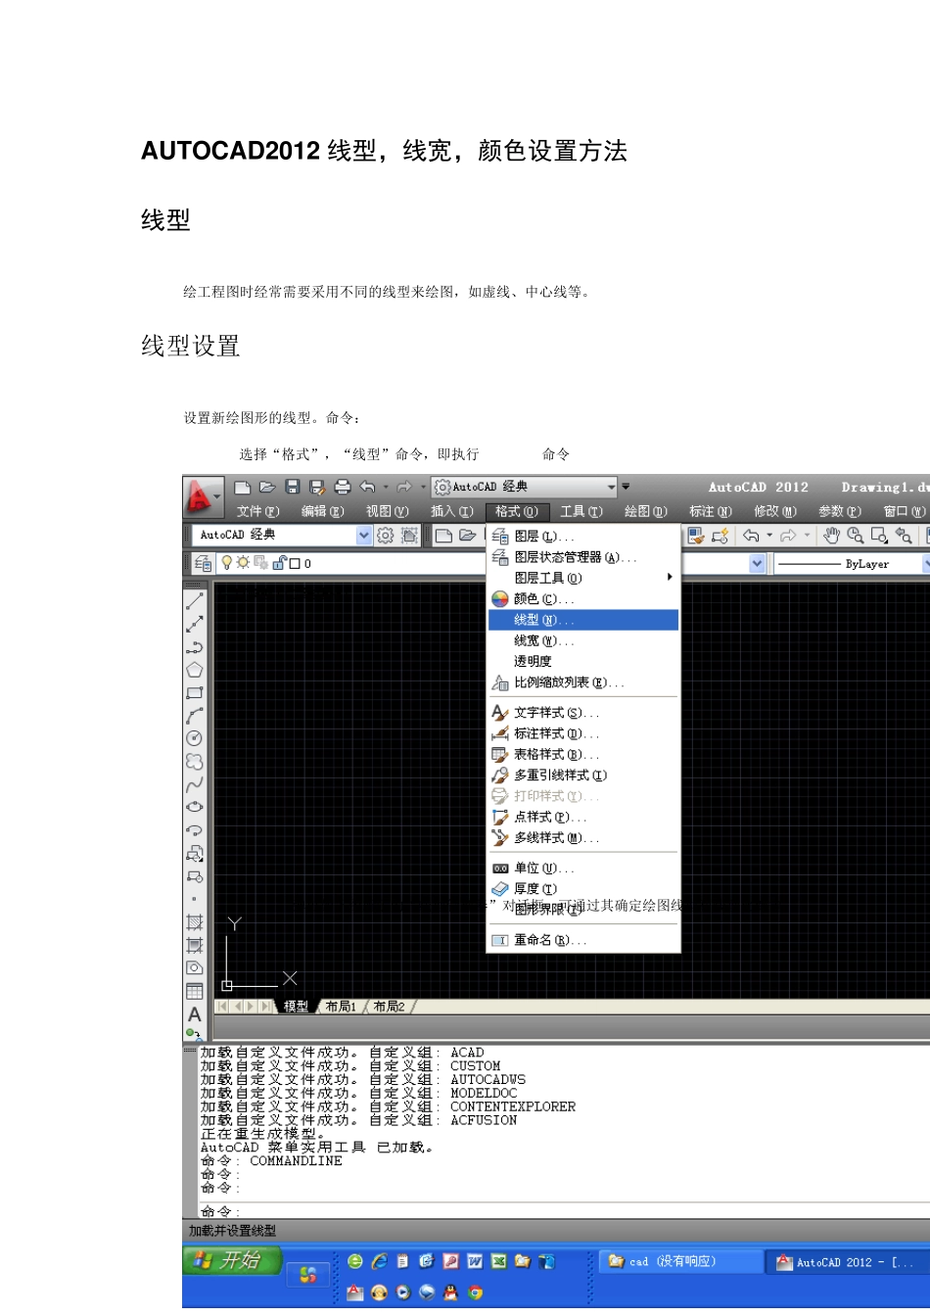Click the Pan hand icon
This screenshot has width=930, height=1316.
click(831, 536)
